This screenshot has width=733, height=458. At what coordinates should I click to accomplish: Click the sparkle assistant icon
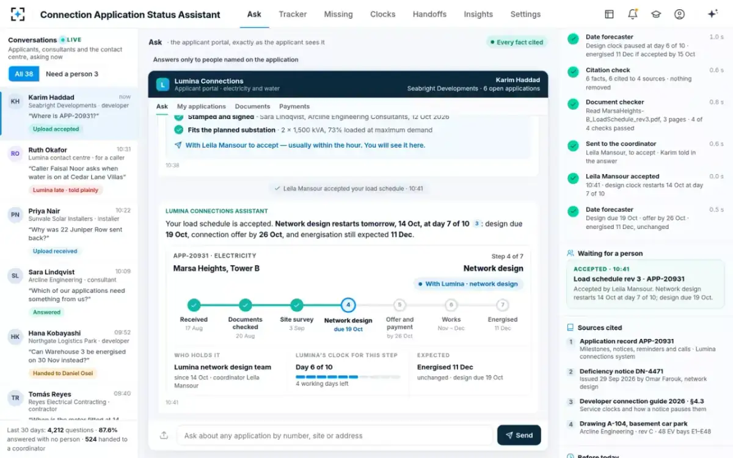(x=712, y=14)
